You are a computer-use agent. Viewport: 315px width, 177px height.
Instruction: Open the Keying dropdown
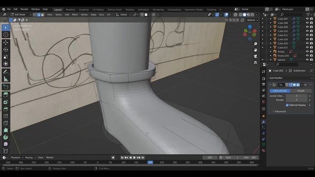click(30, 157)
